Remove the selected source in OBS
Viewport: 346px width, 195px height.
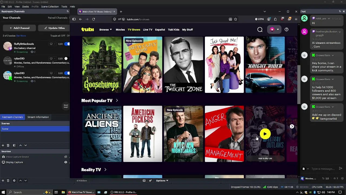8,181
